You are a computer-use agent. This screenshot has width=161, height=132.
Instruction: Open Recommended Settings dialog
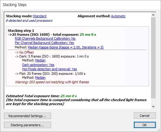pyautogui.click(x=27, y=116)
